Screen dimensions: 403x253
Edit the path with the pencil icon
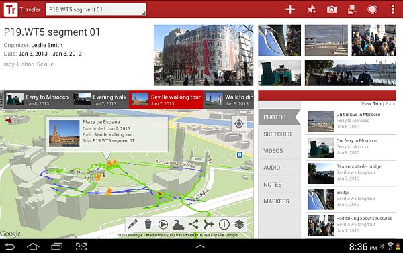click(x=132, y=225)
